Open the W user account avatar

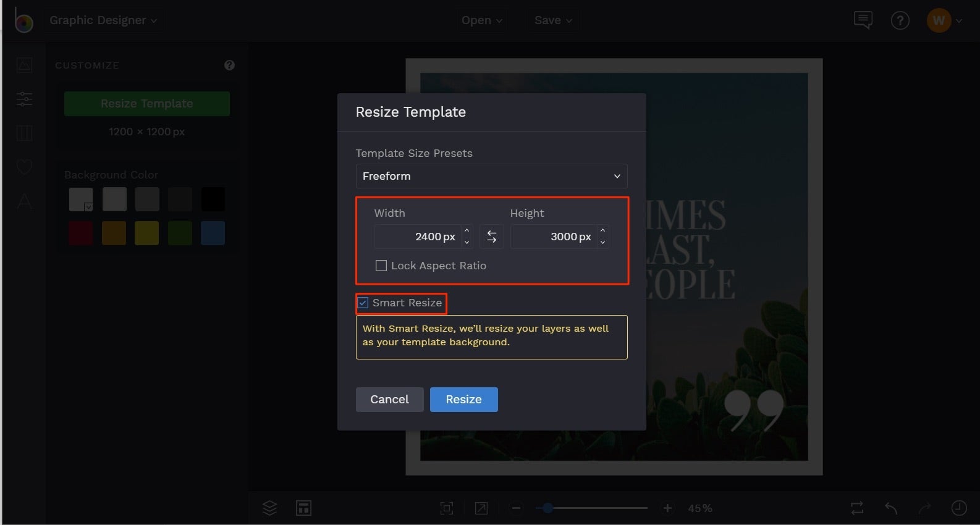(x=939, y=20)
